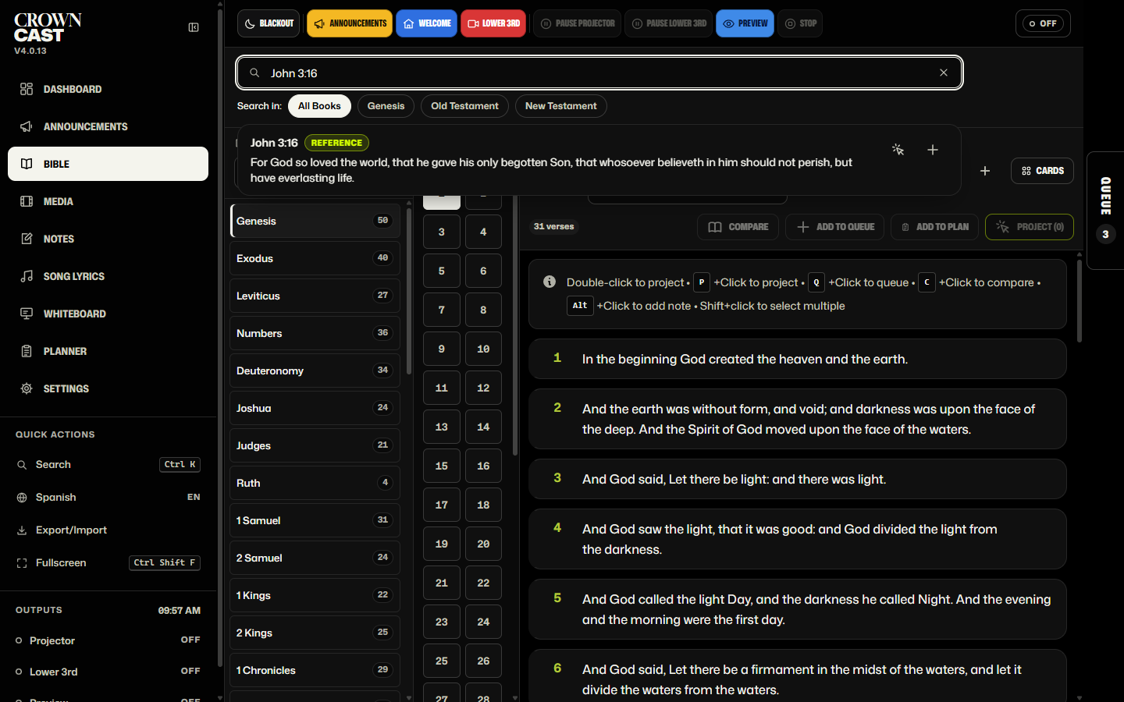The width and height of the screenshot is (1124, 702).
Task: Click the Add to Queue button
Action: coord(834,227)
